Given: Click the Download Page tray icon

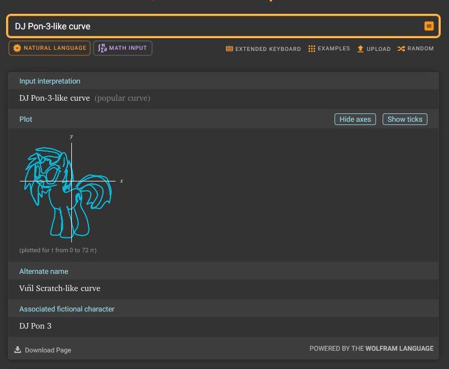Looking at the screenshot, I should click(x=18, y=350).
